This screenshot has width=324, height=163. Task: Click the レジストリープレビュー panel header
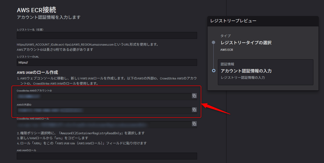[x=263, y=21]
